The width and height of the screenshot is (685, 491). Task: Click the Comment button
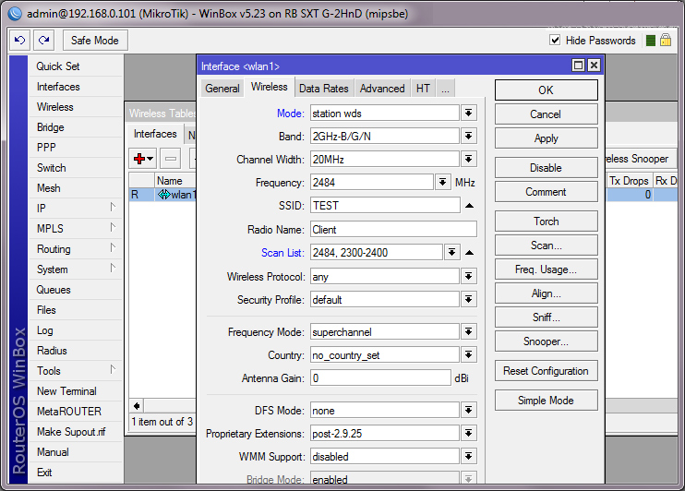(x=547, y=192)
